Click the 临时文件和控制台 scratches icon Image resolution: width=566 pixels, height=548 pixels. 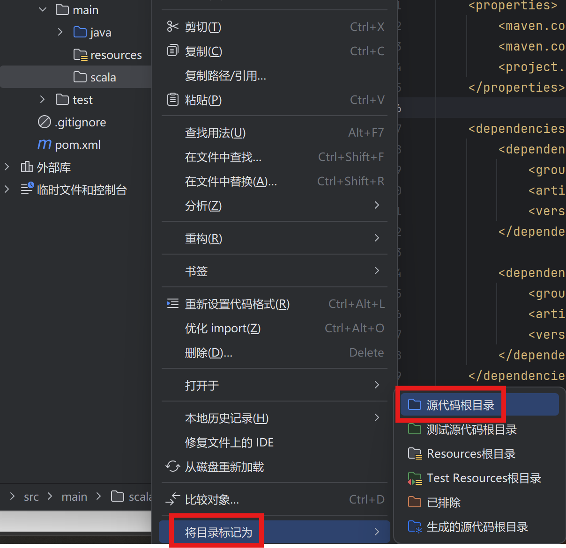(x=27, y=189)
